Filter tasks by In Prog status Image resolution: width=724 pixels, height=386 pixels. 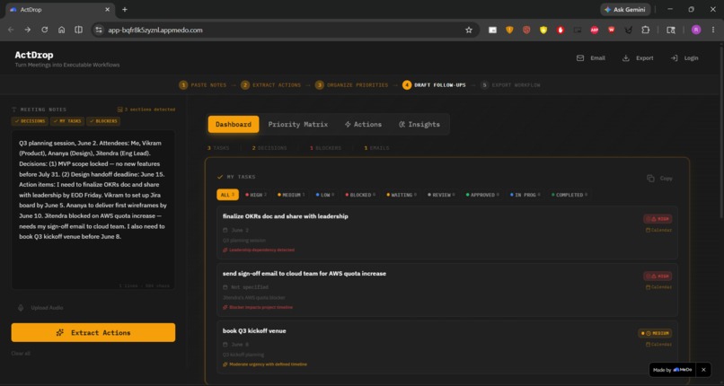[525, 195]
